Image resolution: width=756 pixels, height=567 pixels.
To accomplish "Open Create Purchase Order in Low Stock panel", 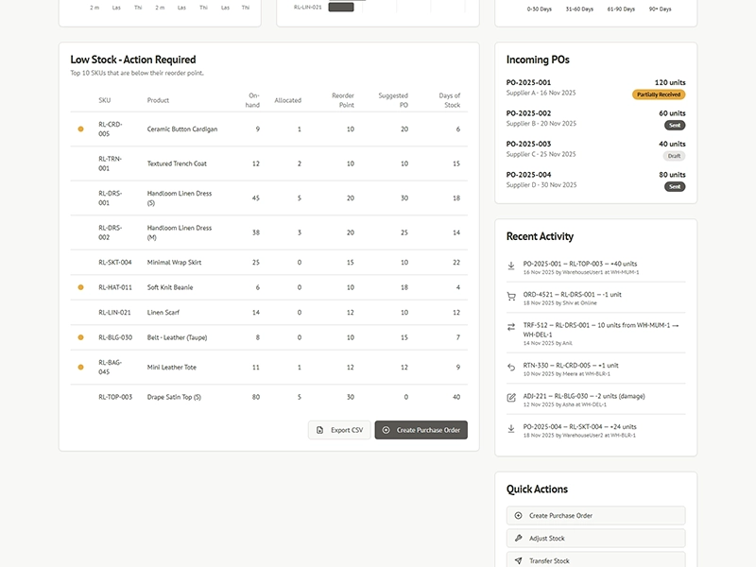I will [421, 430].
